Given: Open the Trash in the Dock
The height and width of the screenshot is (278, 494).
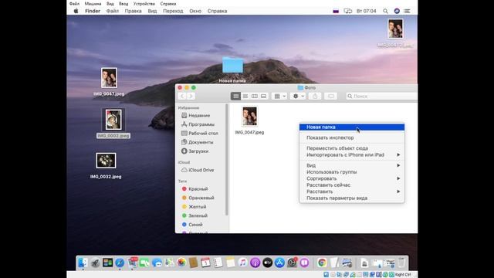Looking at the screenshot, I should click(x=401, y=263).
